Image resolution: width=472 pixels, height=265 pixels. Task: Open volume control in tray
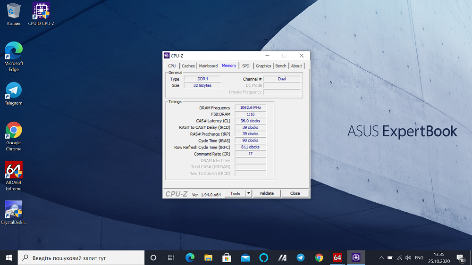[x=408, y=258]
